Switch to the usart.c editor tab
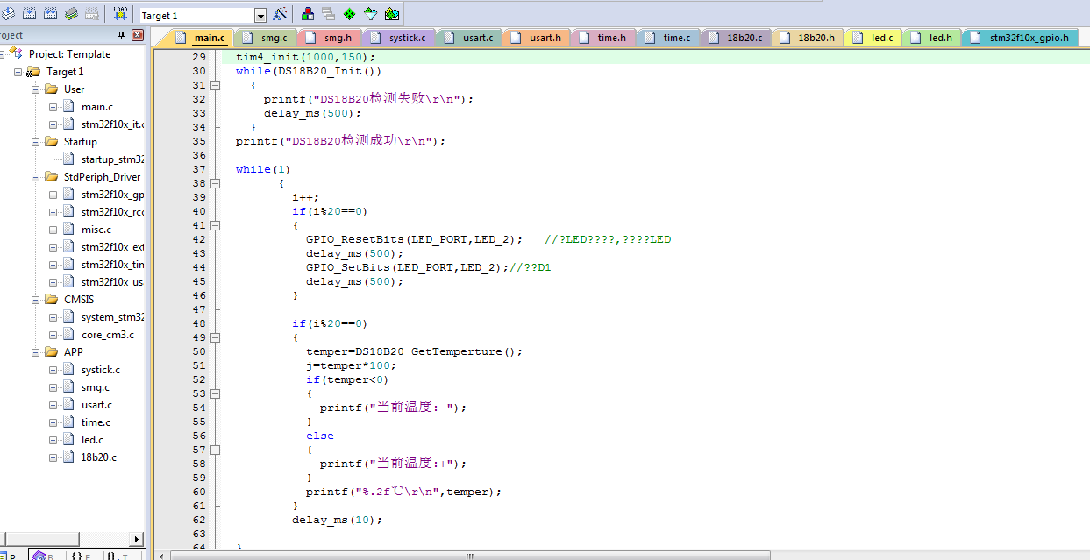 point(470,38)
